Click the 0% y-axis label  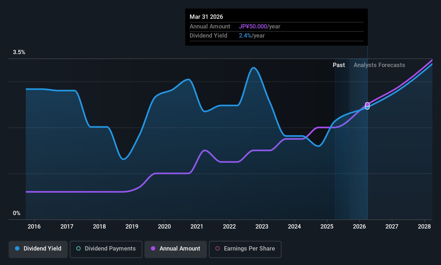(x=17, y=213)
